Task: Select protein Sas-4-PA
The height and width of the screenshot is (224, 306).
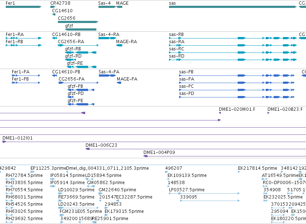Action: [x=108, y=76]
